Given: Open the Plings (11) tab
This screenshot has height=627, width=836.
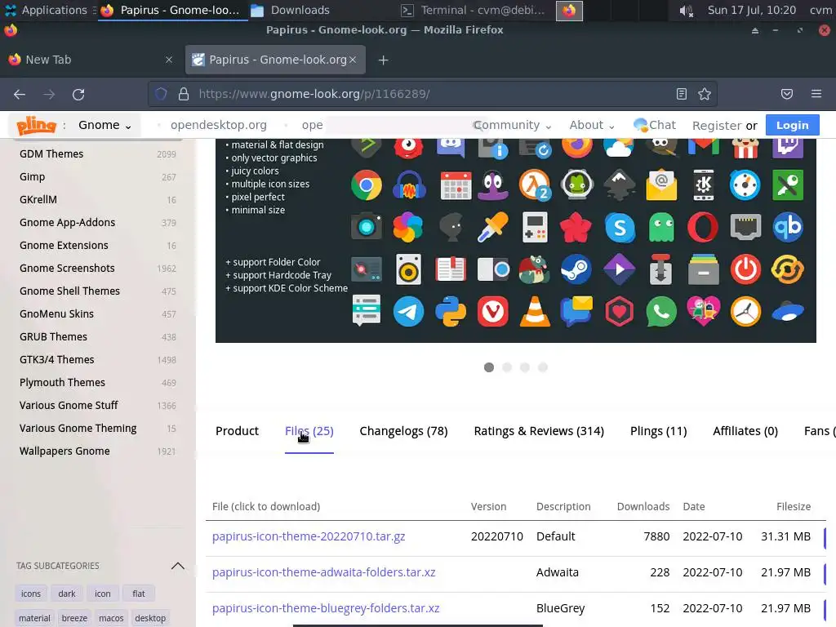Looking at the screenshot, I should [x=659, y=431].
